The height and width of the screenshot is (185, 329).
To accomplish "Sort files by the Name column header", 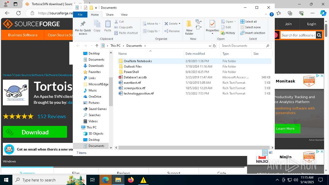I will pyautogui.click(x=151, y=54).
